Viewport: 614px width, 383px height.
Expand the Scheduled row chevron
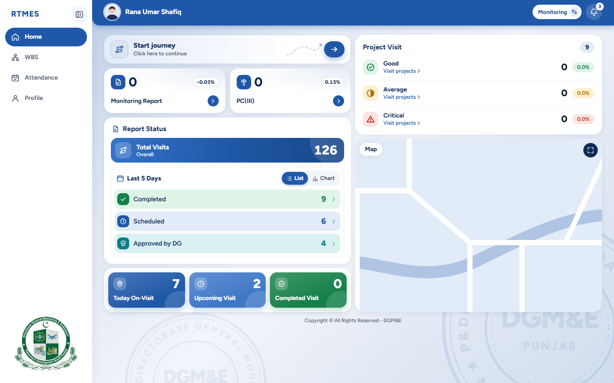(x=333, y=221)
